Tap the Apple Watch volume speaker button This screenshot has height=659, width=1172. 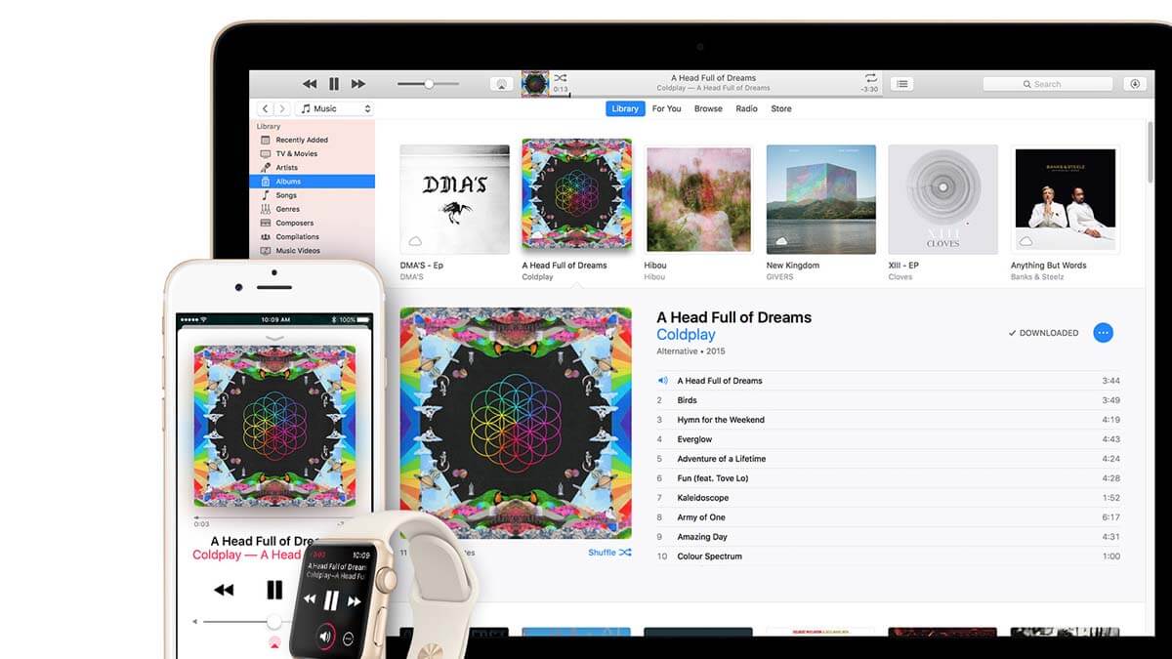point(325,637)
